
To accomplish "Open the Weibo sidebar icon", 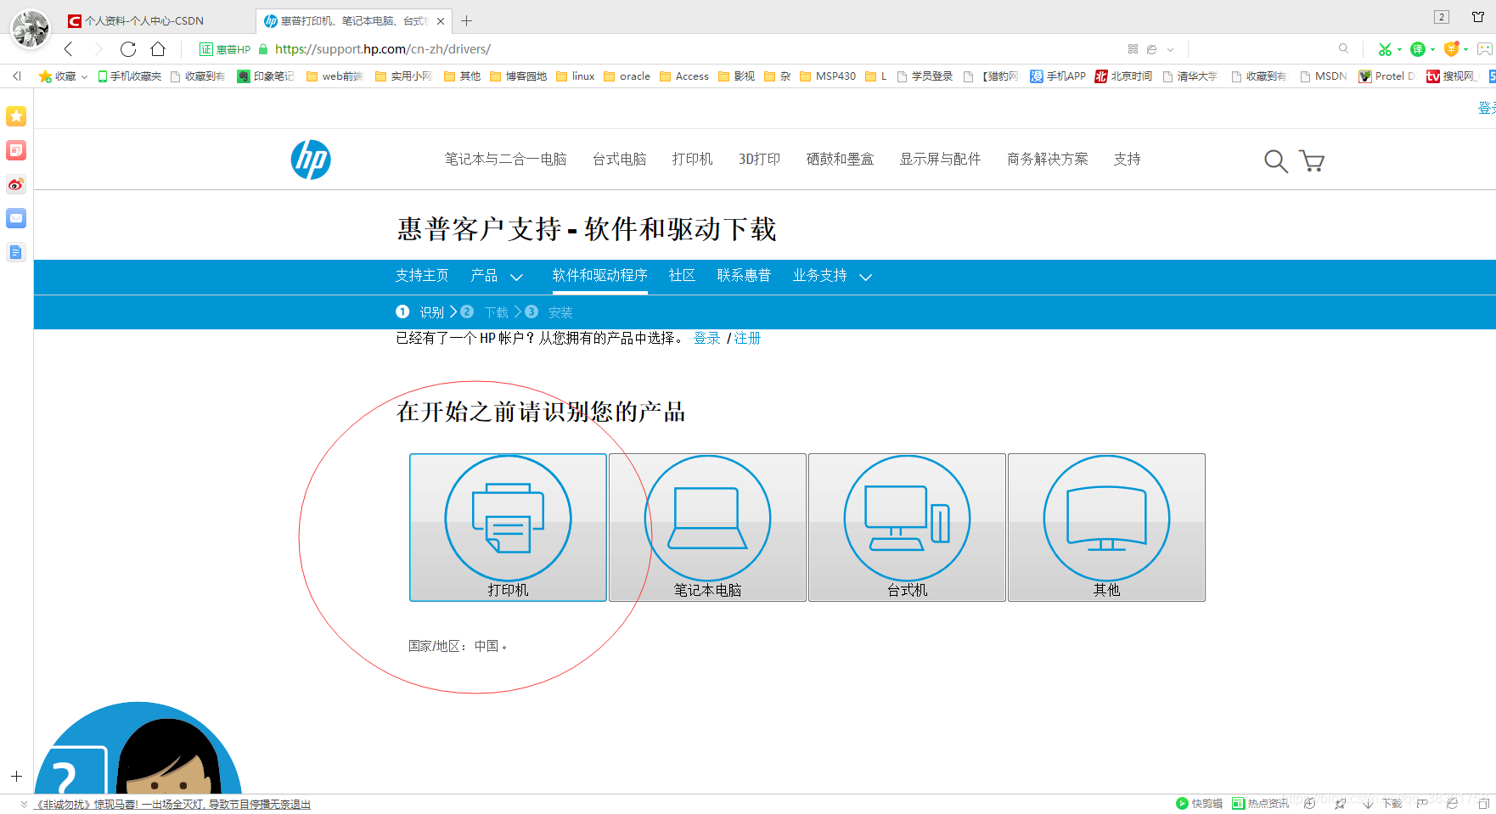I will coord(16,184).
